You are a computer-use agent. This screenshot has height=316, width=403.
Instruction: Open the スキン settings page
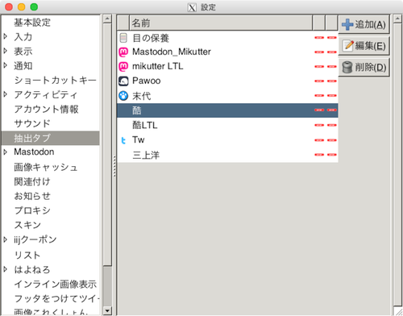(27, 225)
